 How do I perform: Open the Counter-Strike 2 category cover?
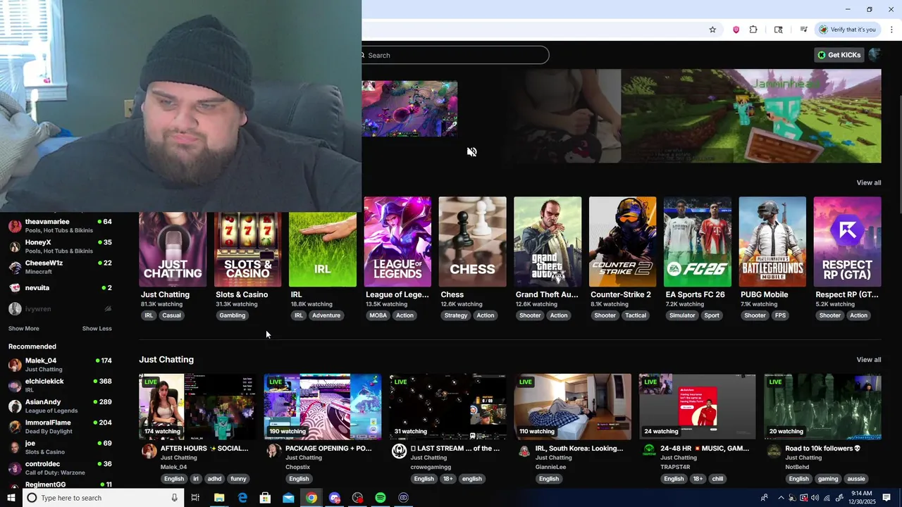coord(622,242)
